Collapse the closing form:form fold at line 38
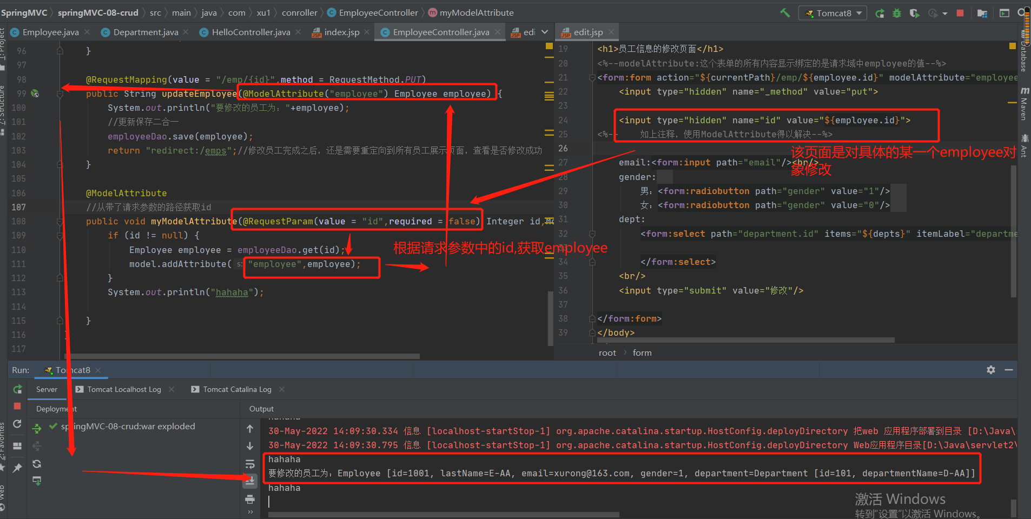The width and height of the screenshot is (1031, 519). (592, 319)
